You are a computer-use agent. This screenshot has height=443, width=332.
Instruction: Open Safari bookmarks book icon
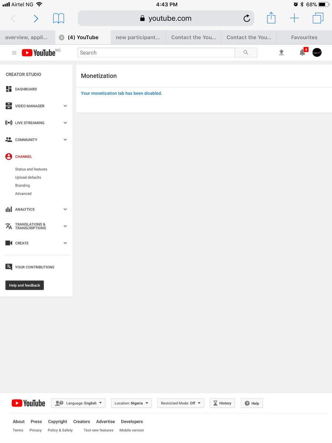(58, 18)
